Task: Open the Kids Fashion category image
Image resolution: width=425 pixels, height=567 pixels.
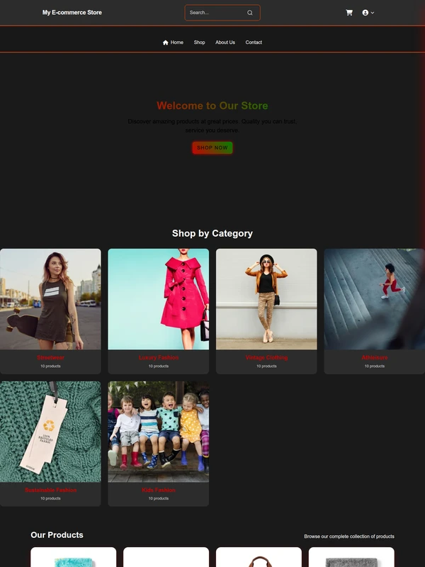Action: pyautogui.click(x=158, y=432)
